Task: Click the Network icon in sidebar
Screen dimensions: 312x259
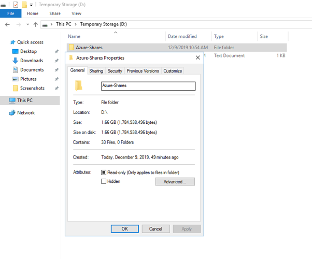Action: point(12,113)
